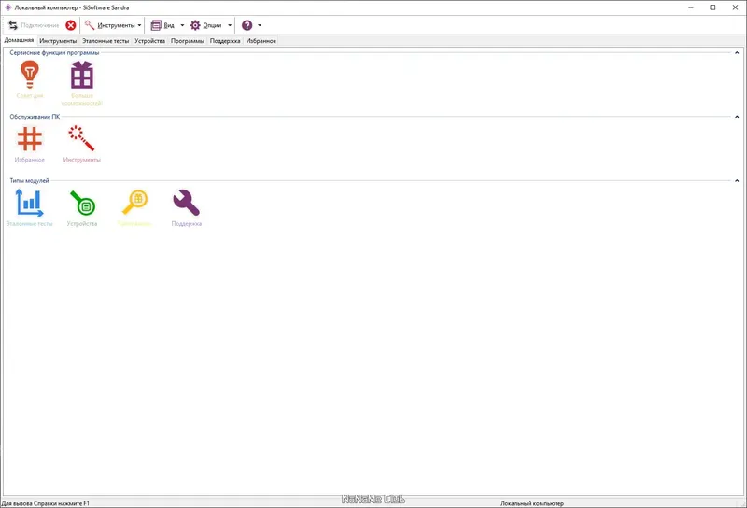Expand the Опции toolbar dropdown arrow
747x508 pixels.
pyautogui.click(x=230, y=25)
